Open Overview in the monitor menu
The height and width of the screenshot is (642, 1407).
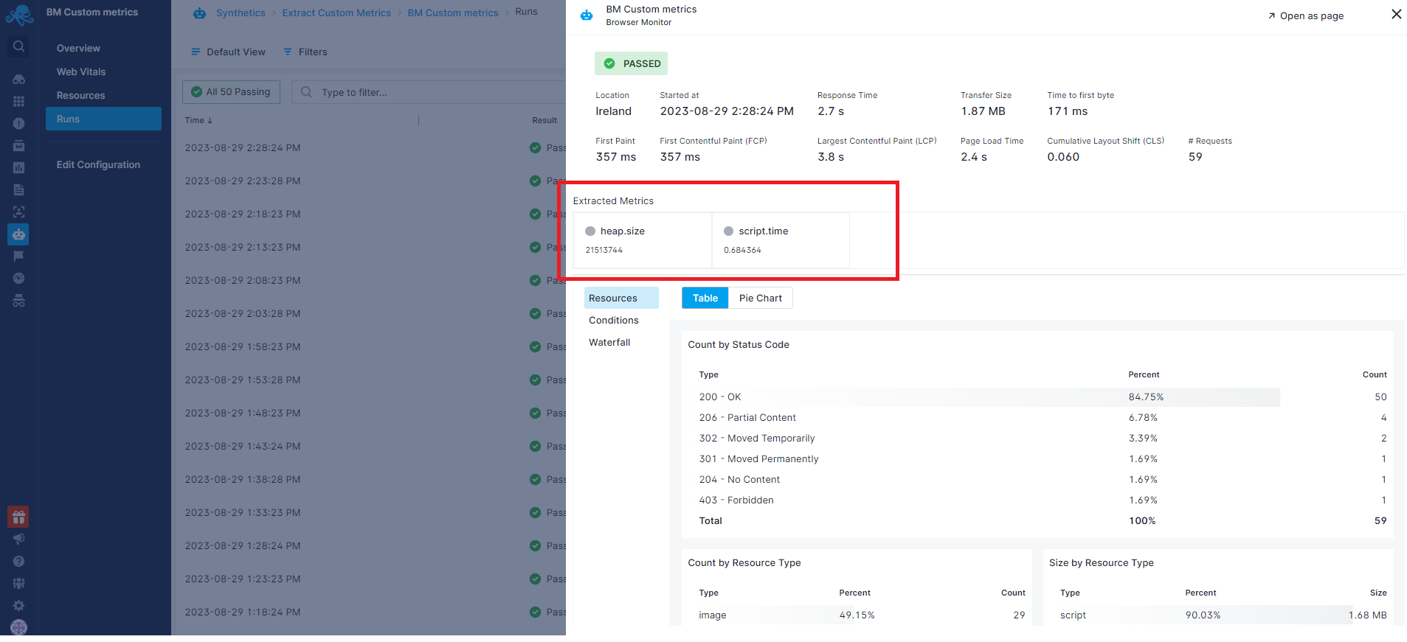78,48
